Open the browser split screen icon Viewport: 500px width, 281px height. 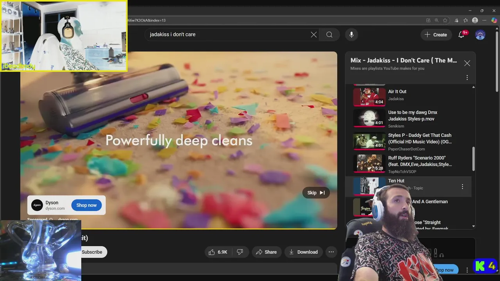pos(429,20)
